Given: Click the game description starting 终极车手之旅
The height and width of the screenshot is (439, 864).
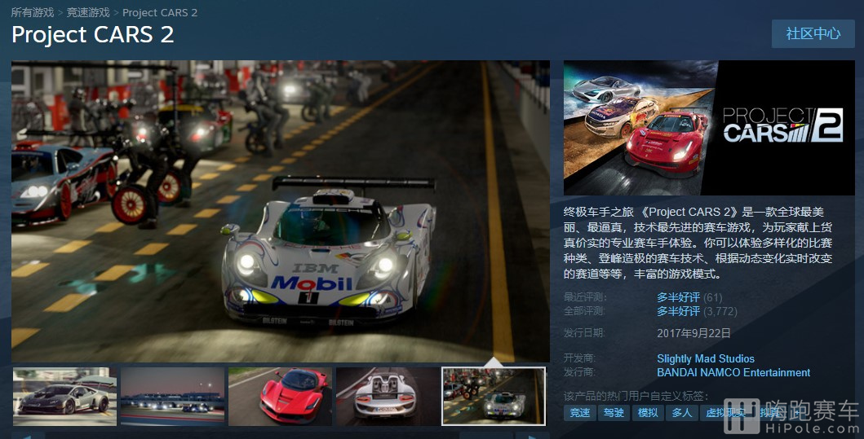Looking at the screenshot, I should click(x=698, y=243).
